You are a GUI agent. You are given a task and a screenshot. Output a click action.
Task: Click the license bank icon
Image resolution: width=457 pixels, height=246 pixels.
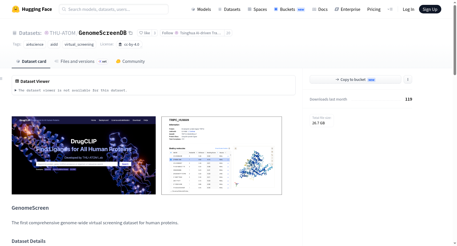(120, 44)
